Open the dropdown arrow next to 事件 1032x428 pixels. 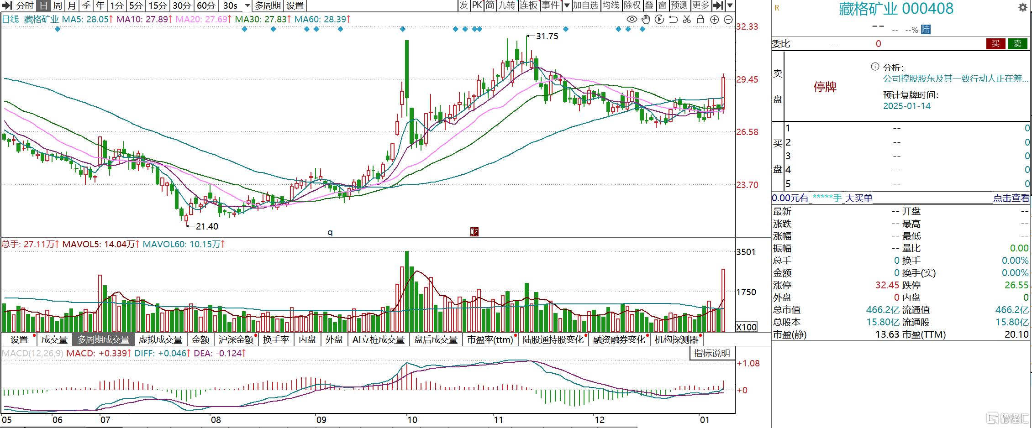coord(567,5)
